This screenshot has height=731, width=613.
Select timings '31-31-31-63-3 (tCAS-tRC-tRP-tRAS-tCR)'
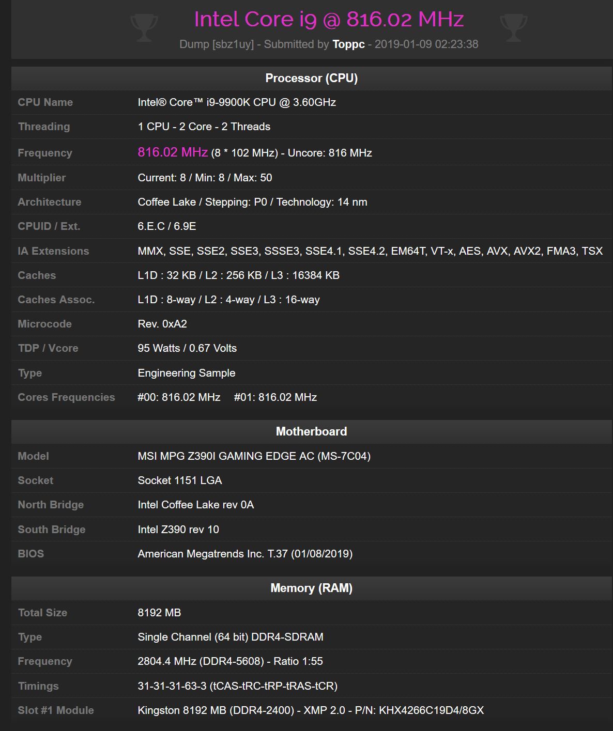(x=238, y=686)
